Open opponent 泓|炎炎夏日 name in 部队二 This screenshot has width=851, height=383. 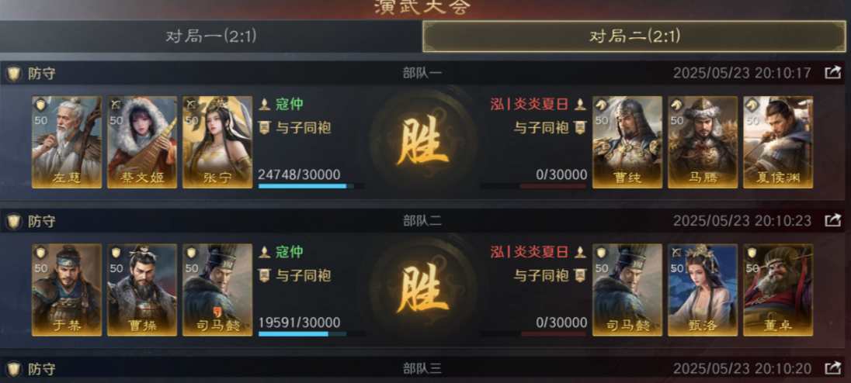point(530,251)
